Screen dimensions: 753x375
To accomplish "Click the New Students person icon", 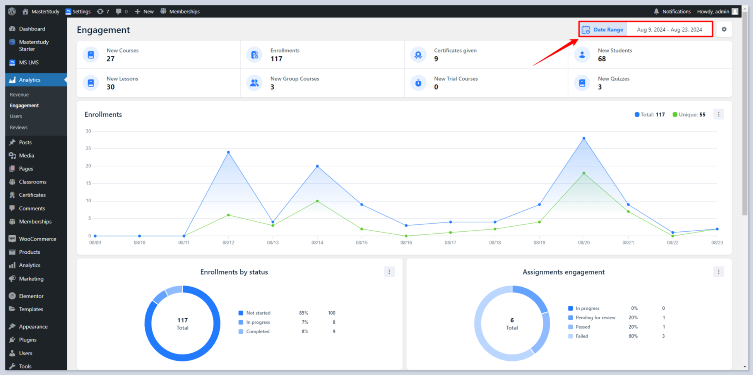I will 582,55.
